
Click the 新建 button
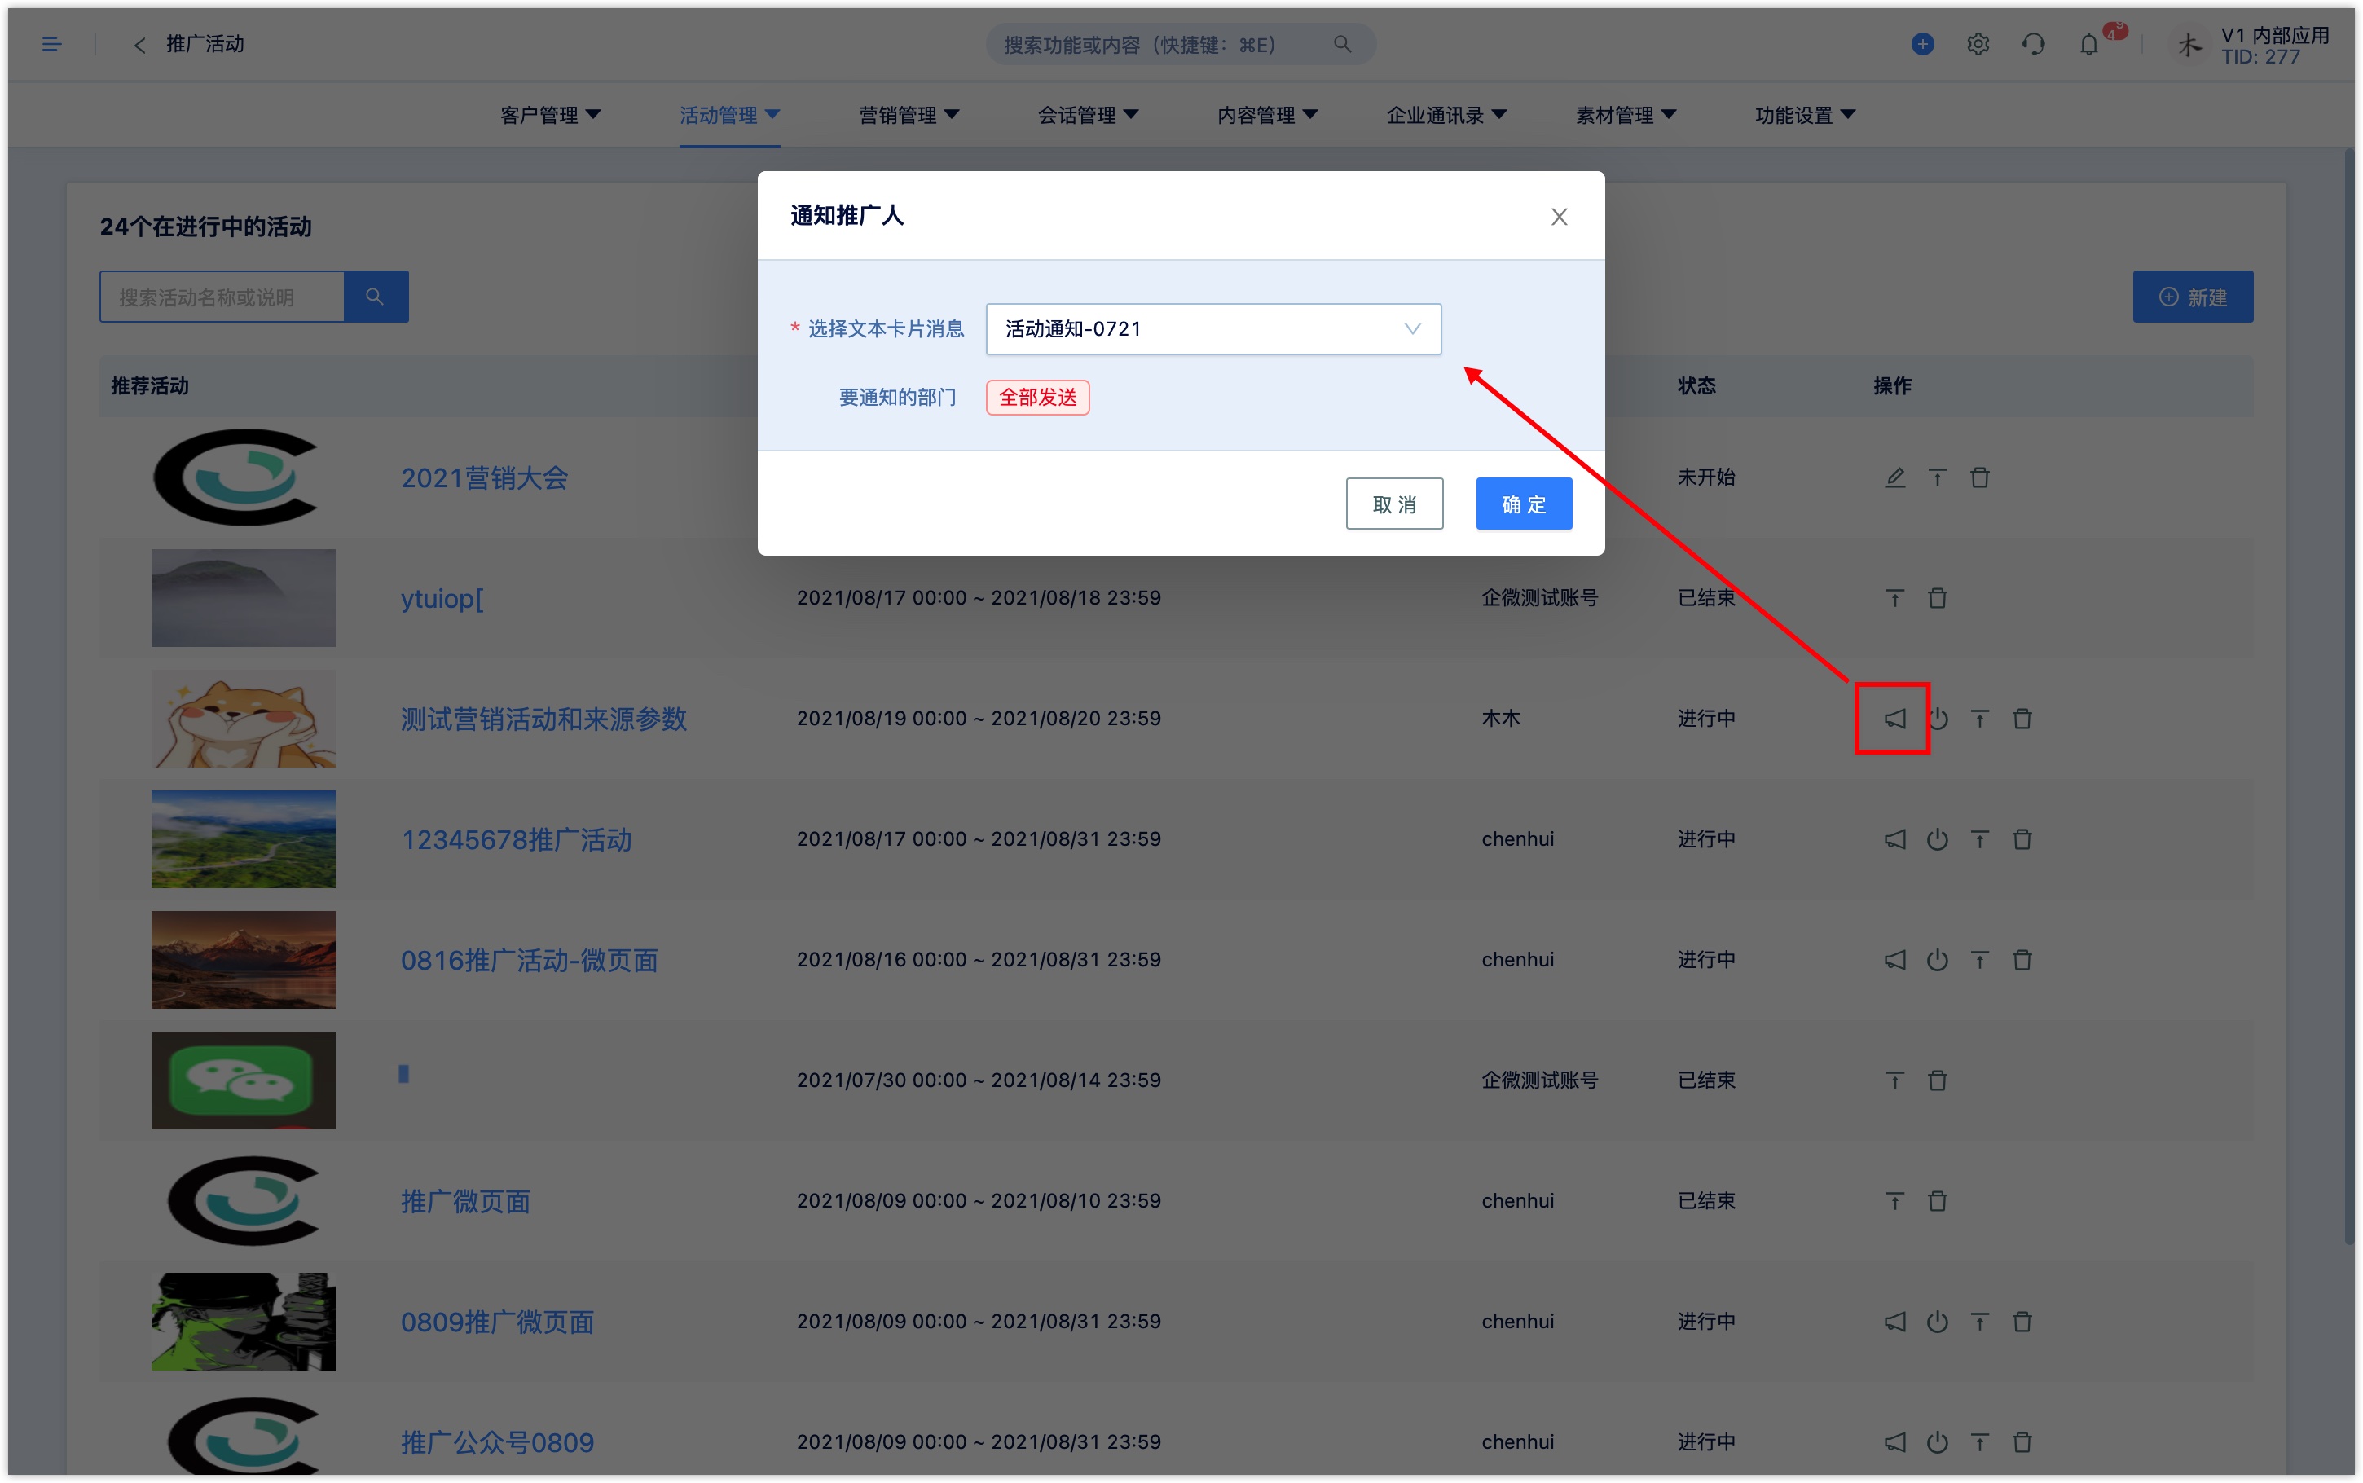point(2193,297)
